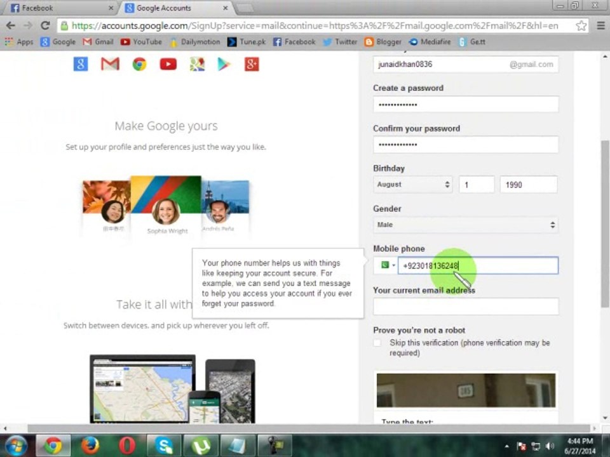Image resolution: width=610 pixels, height=457 pixels.
Task: Tick the Skip this verification checkbox
Action: [x=377, y=343]
